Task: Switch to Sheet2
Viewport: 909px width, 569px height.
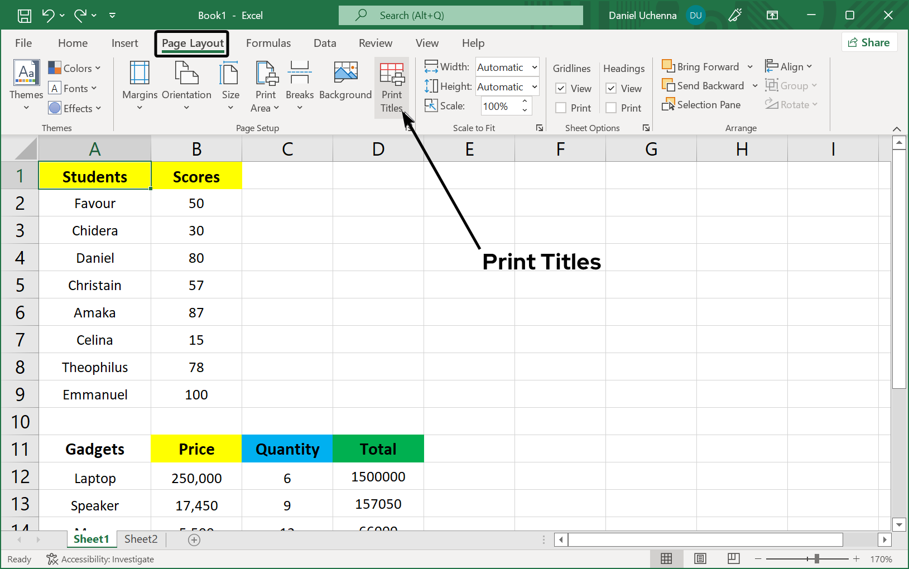Action: coord(140,539)
